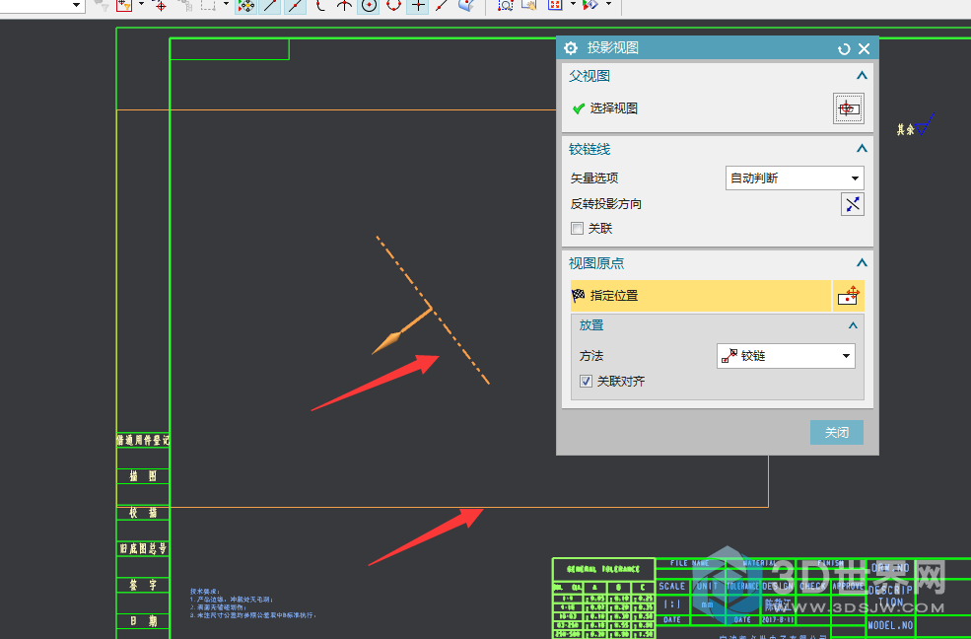Toggle the Quadrant Point snap icon
Screen dimensions: 971x639
tap(394, 6)
